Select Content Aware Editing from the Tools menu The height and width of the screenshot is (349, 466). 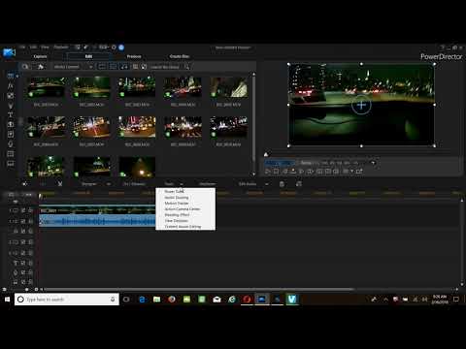point(185,227)
